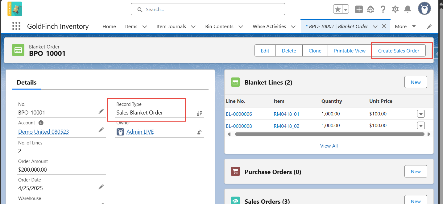Screen dimensions: 443x204
Task: Click the Sales Orders (3) heading
Action: coord(267,201)
